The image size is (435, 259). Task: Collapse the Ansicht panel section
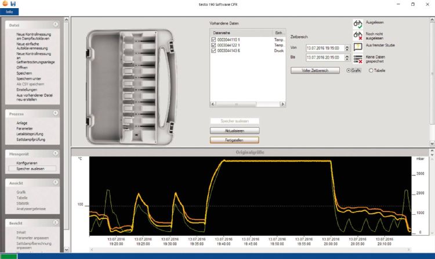point(56,183)
